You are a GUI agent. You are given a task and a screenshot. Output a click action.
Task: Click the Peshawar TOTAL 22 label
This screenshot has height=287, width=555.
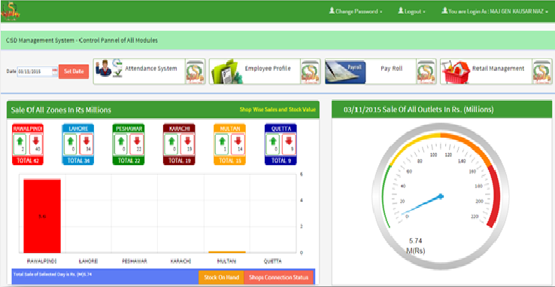pyautogui.click(x=129, y=160)
